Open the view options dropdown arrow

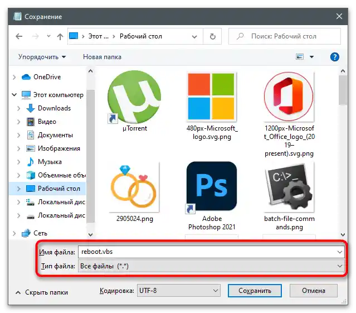tap(312, 57)
